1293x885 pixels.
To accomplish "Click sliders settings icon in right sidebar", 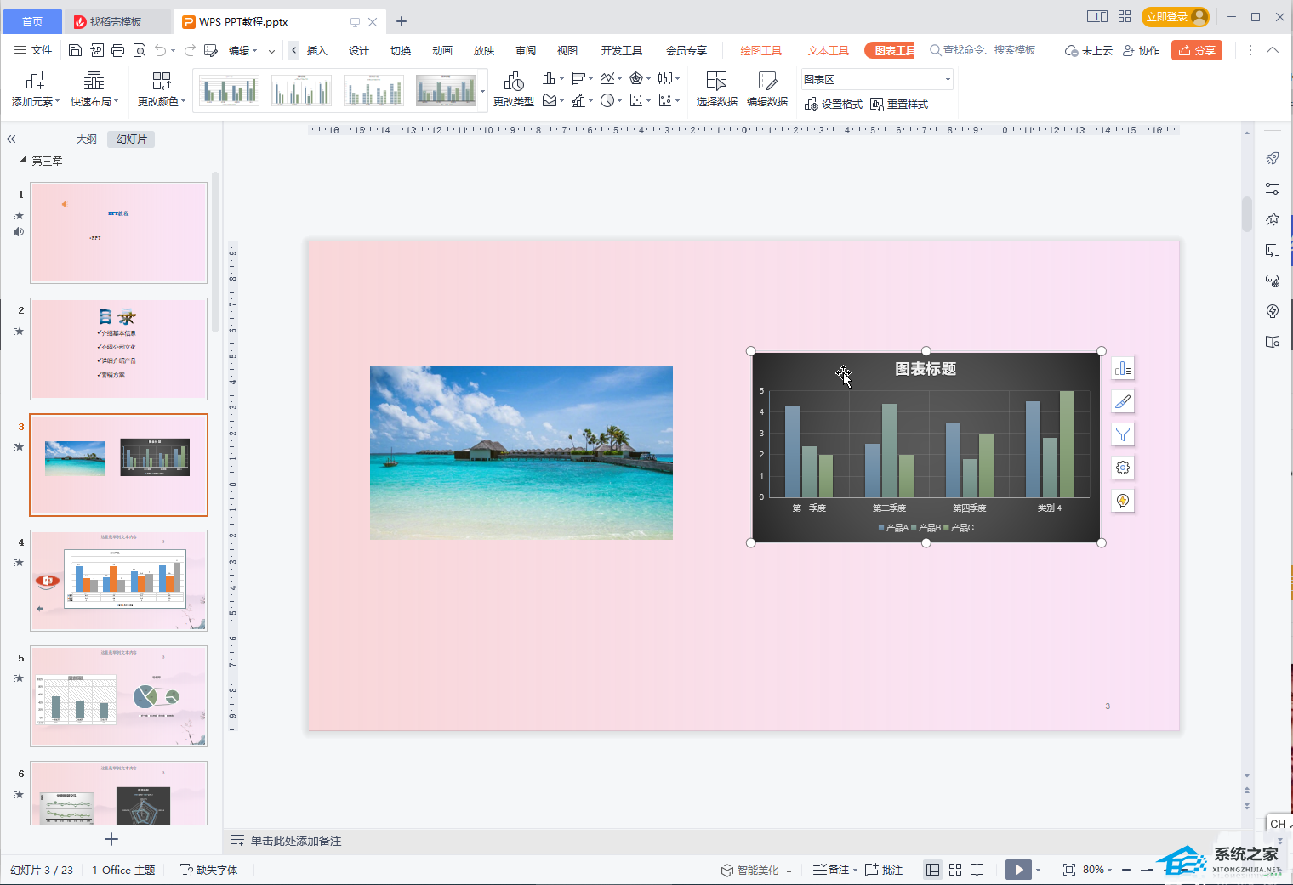I will point(1273,189).
